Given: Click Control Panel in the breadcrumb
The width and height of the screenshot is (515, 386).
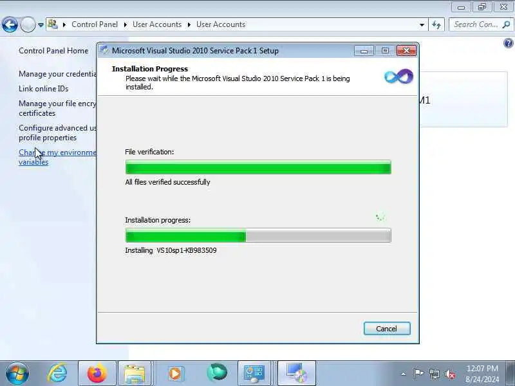Looking at the screenshot, I should 95,24.
